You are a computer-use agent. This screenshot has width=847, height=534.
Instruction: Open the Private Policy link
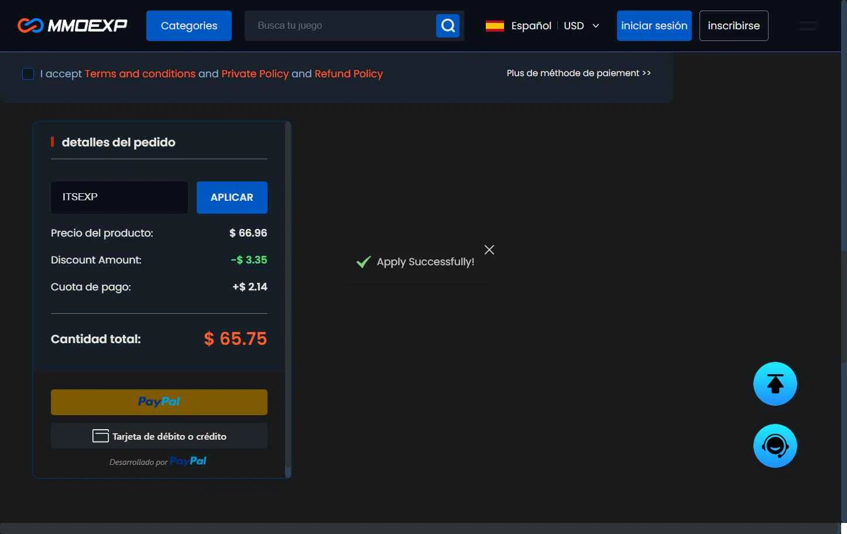click(x=255, y=74)
